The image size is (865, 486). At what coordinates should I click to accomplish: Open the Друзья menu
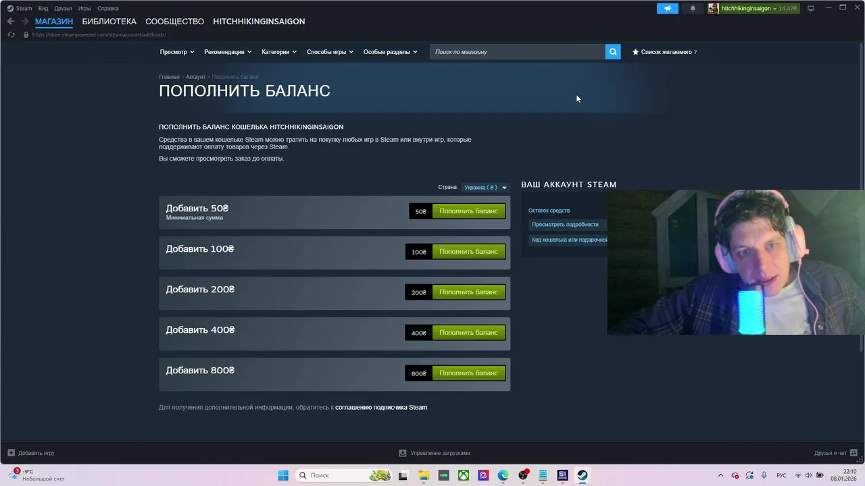pos(63,8)
